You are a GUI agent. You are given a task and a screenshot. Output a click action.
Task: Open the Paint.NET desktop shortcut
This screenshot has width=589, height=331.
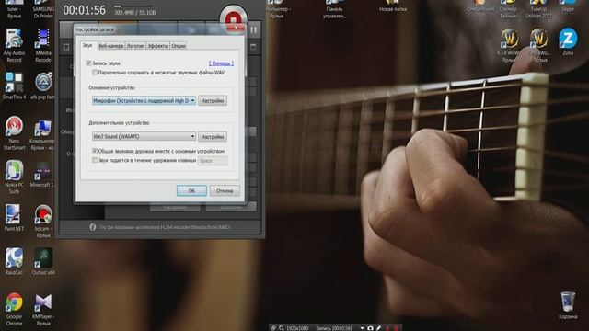click(14, 217)
